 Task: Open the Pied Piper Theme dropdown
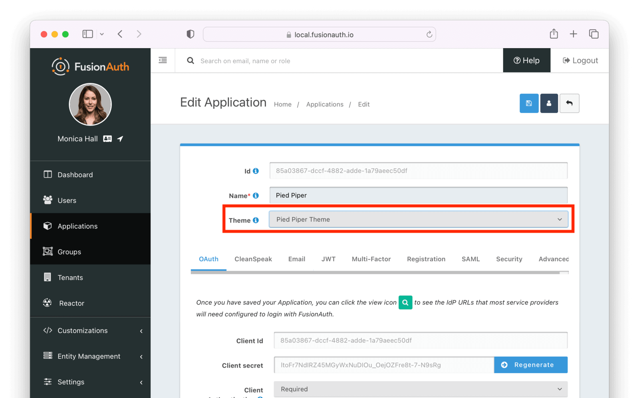418,219
